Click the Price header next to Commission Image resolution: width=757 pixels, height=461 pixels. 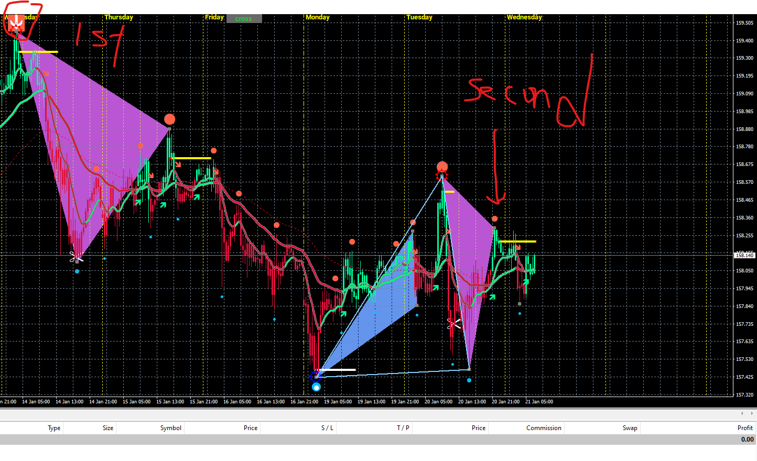[x=479, y=428]
